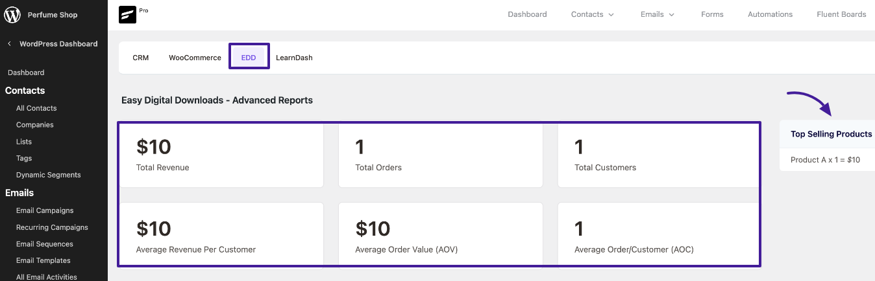875x281 pixels.
Task: Click the back chevron beside WordPress Dashboard
Action: click(9, 44)
